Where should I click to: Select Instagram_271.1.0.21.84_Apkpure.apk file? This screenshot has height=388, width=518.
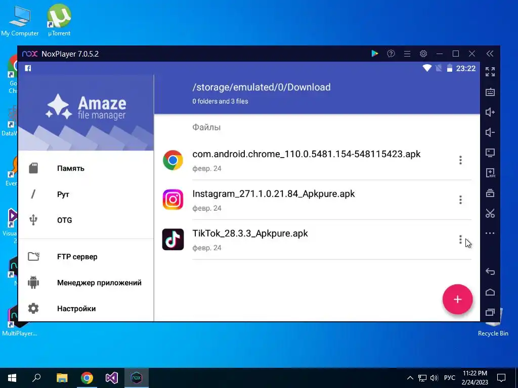(x=274, y=193)
